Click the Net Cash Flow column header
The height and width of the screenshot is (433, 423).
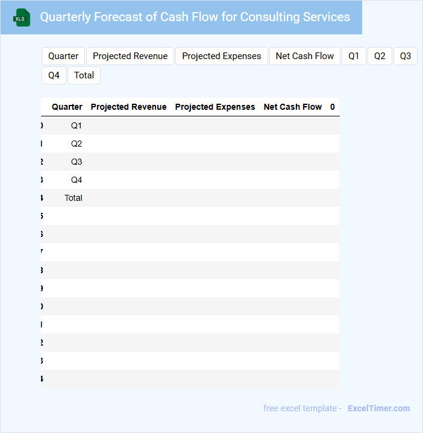(x=293, y=107)
